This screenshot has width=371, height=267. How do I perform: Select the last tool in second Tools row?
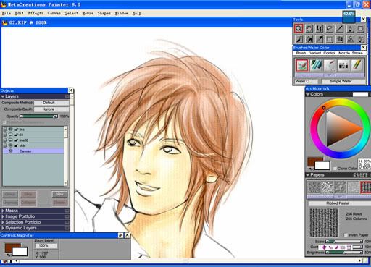(x=361, y=39)
